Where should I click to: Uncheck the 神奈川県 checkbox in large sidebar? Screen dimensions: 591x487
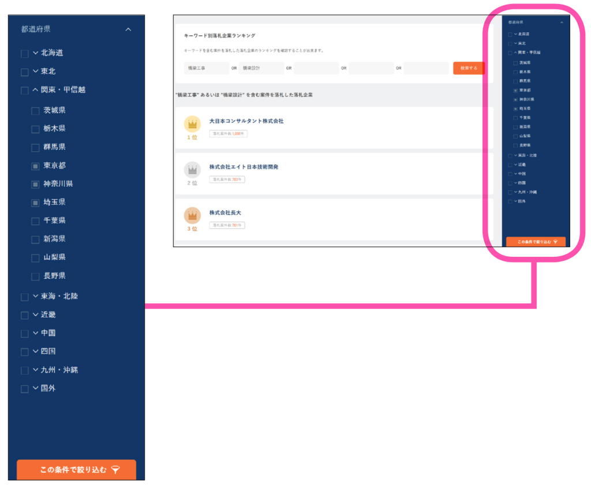pos(35,184)
